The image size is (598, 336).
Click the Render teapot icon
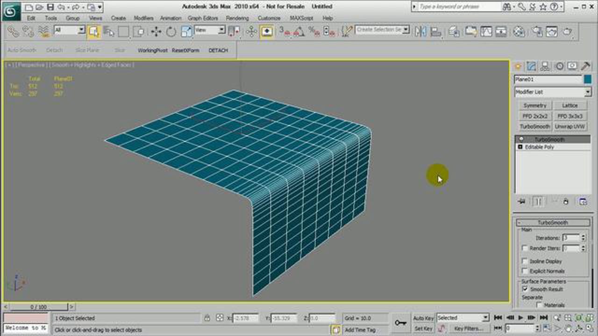pos(567,31)
